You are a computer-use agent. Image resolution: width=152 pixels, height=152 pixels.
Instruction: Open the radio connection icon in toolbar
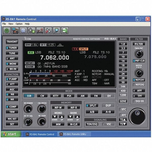click(x=15, y=30)
